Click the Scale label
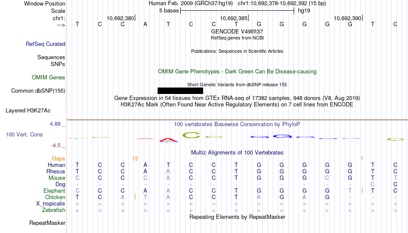The height and width of the screenshot is (233, 408). click(58, 11)
